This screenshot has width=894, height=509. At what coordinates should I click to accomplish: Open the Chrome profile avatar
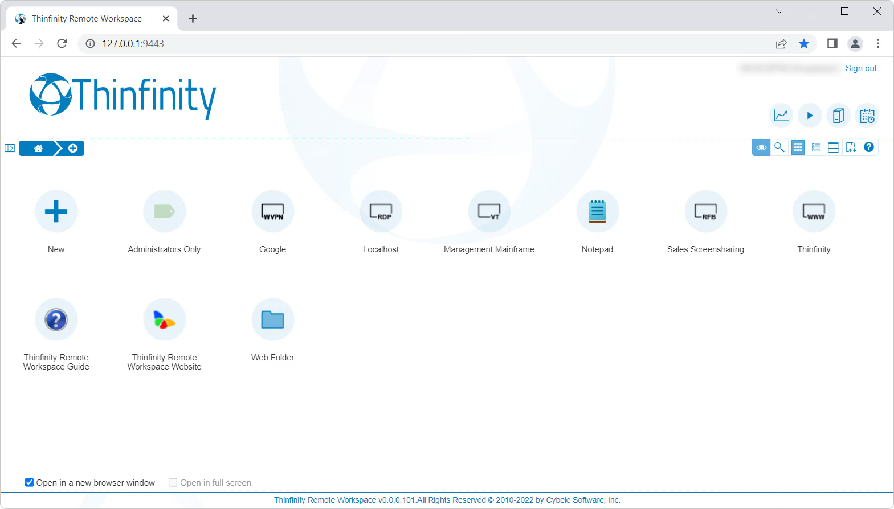pos(855,44)
